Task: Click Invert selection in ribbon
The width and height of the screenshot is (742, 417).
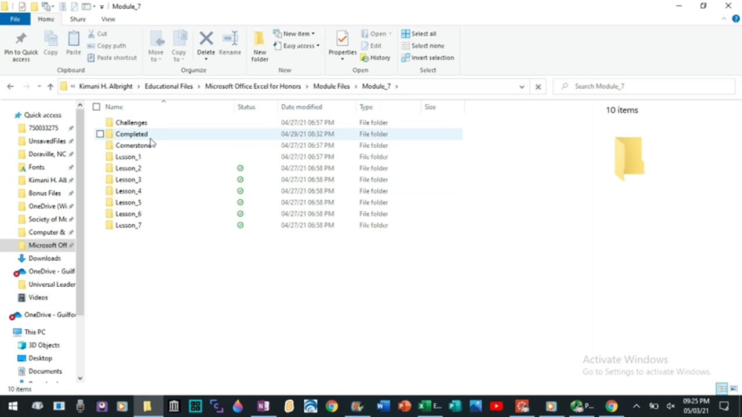Action: 428,58
